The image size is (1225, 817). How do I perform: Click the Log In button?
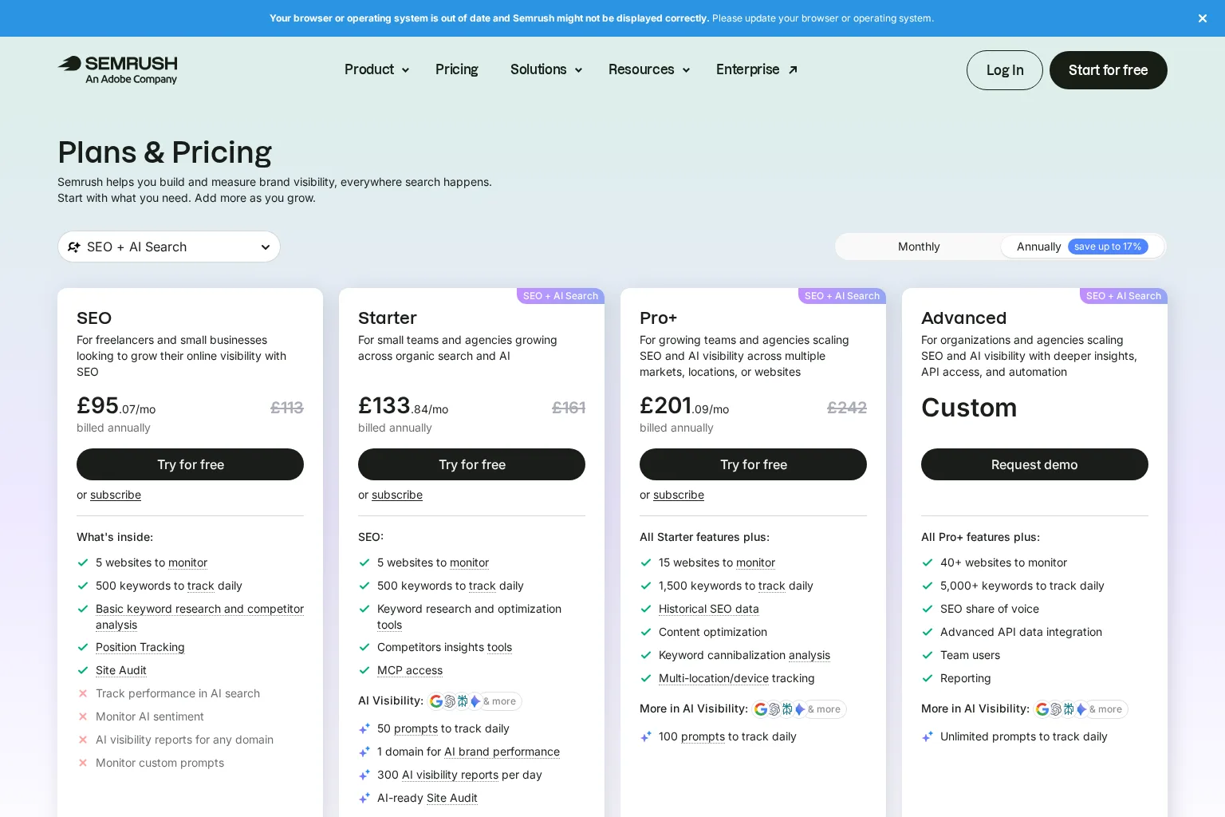pos(1005,70)
